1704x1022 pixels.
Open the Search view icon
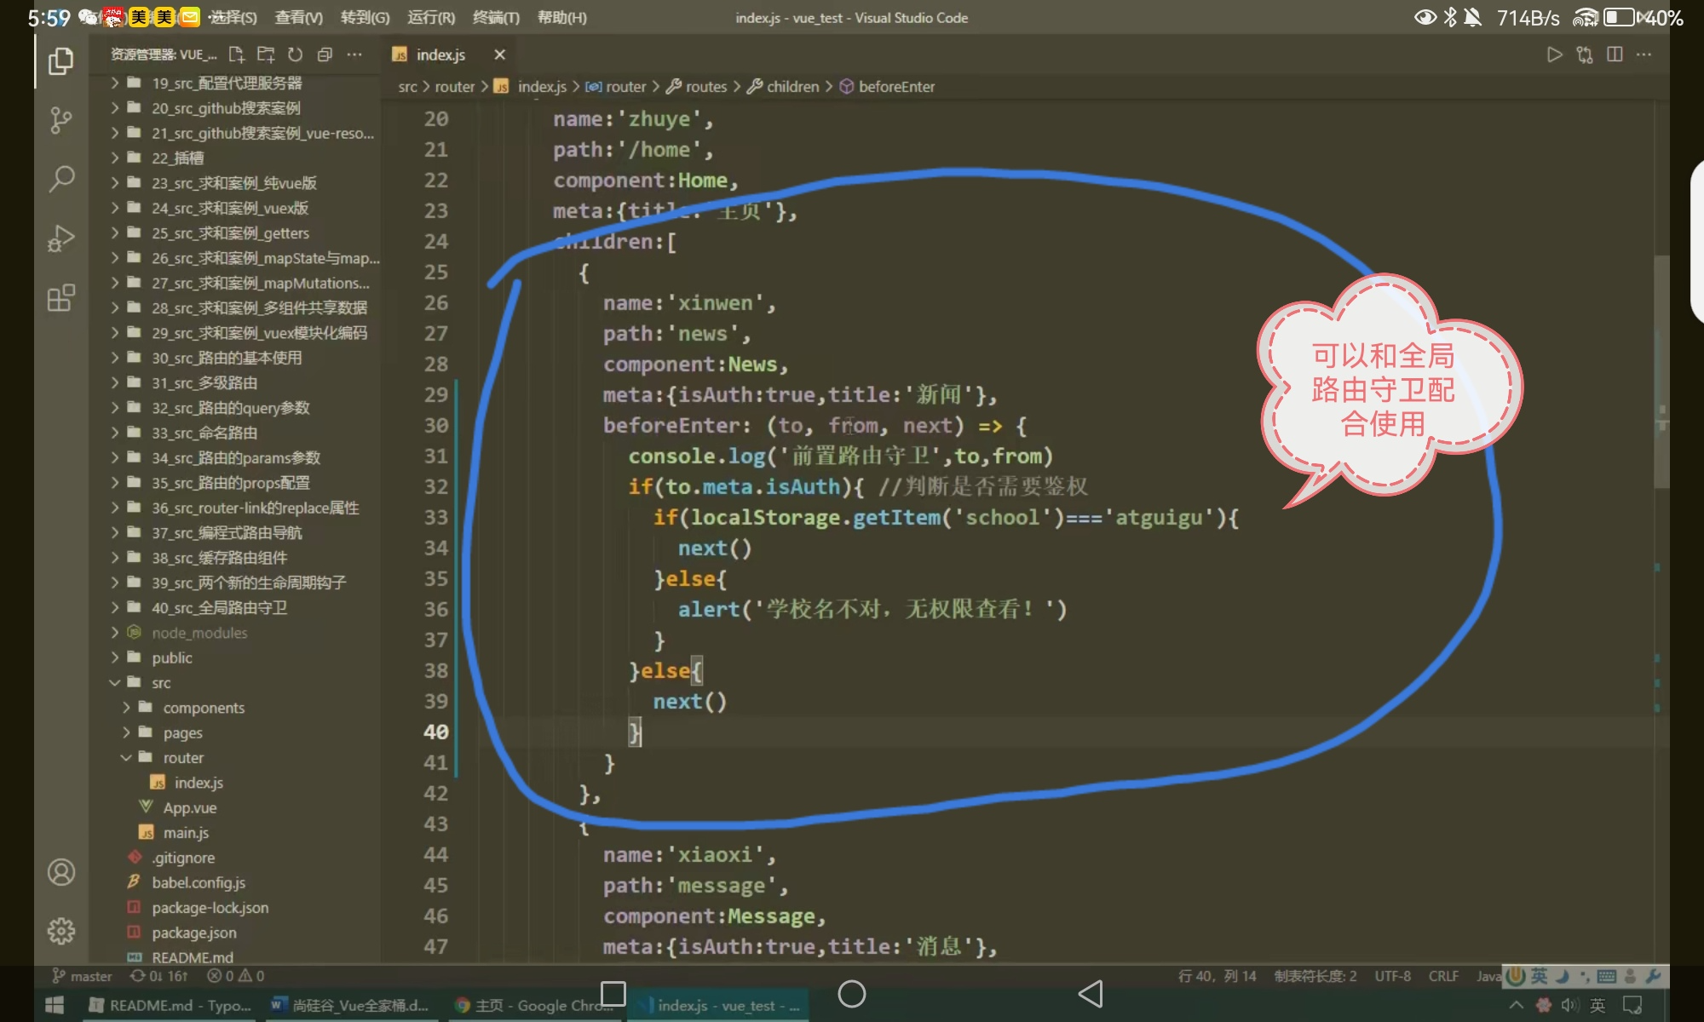coord(60,179)
